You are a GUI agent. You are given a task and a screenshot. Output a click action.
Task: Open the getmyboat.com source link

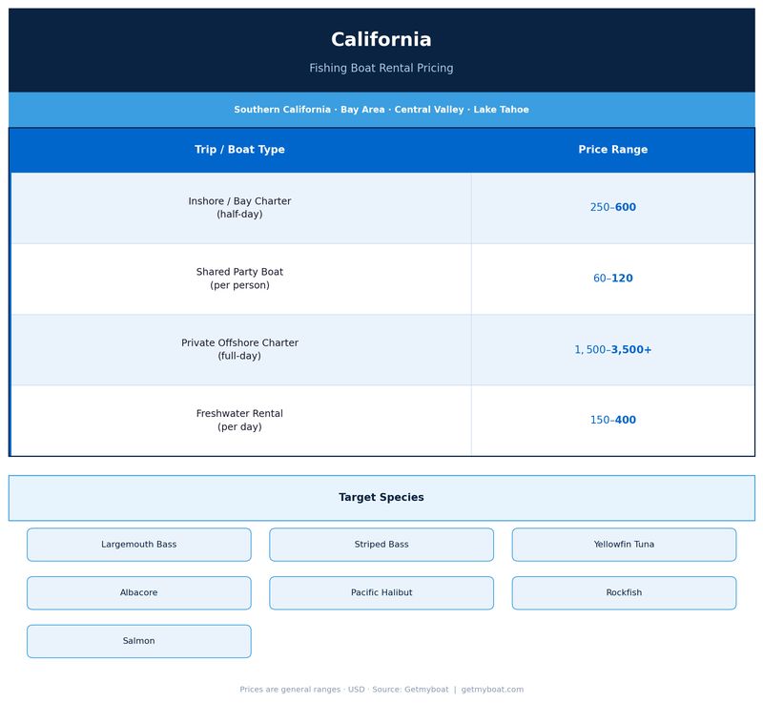point(492,690)
